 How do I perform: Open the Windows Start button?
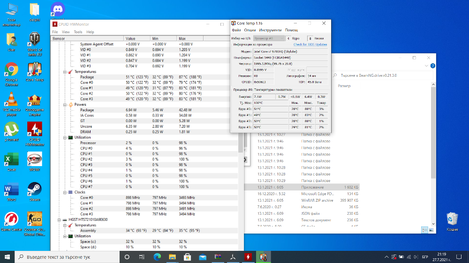pos(7,257)
